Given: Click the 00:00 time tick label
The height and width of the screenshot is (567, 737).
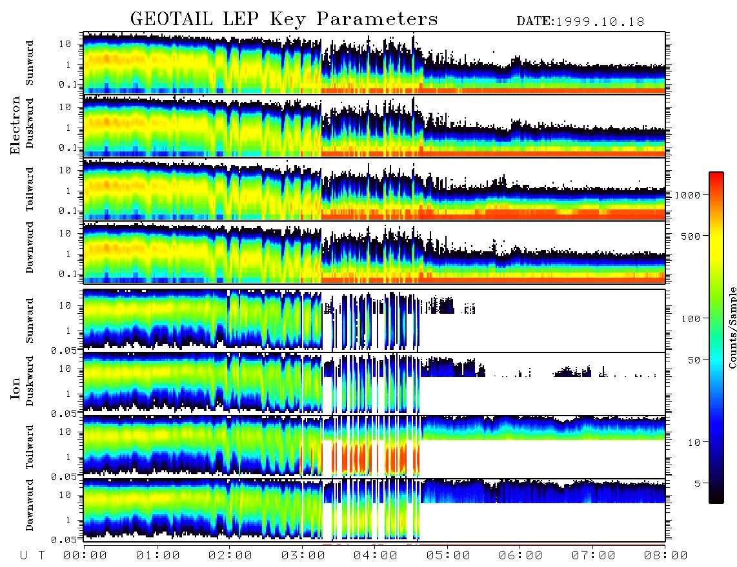Looking at the screenshot, I should coord(85,556).
